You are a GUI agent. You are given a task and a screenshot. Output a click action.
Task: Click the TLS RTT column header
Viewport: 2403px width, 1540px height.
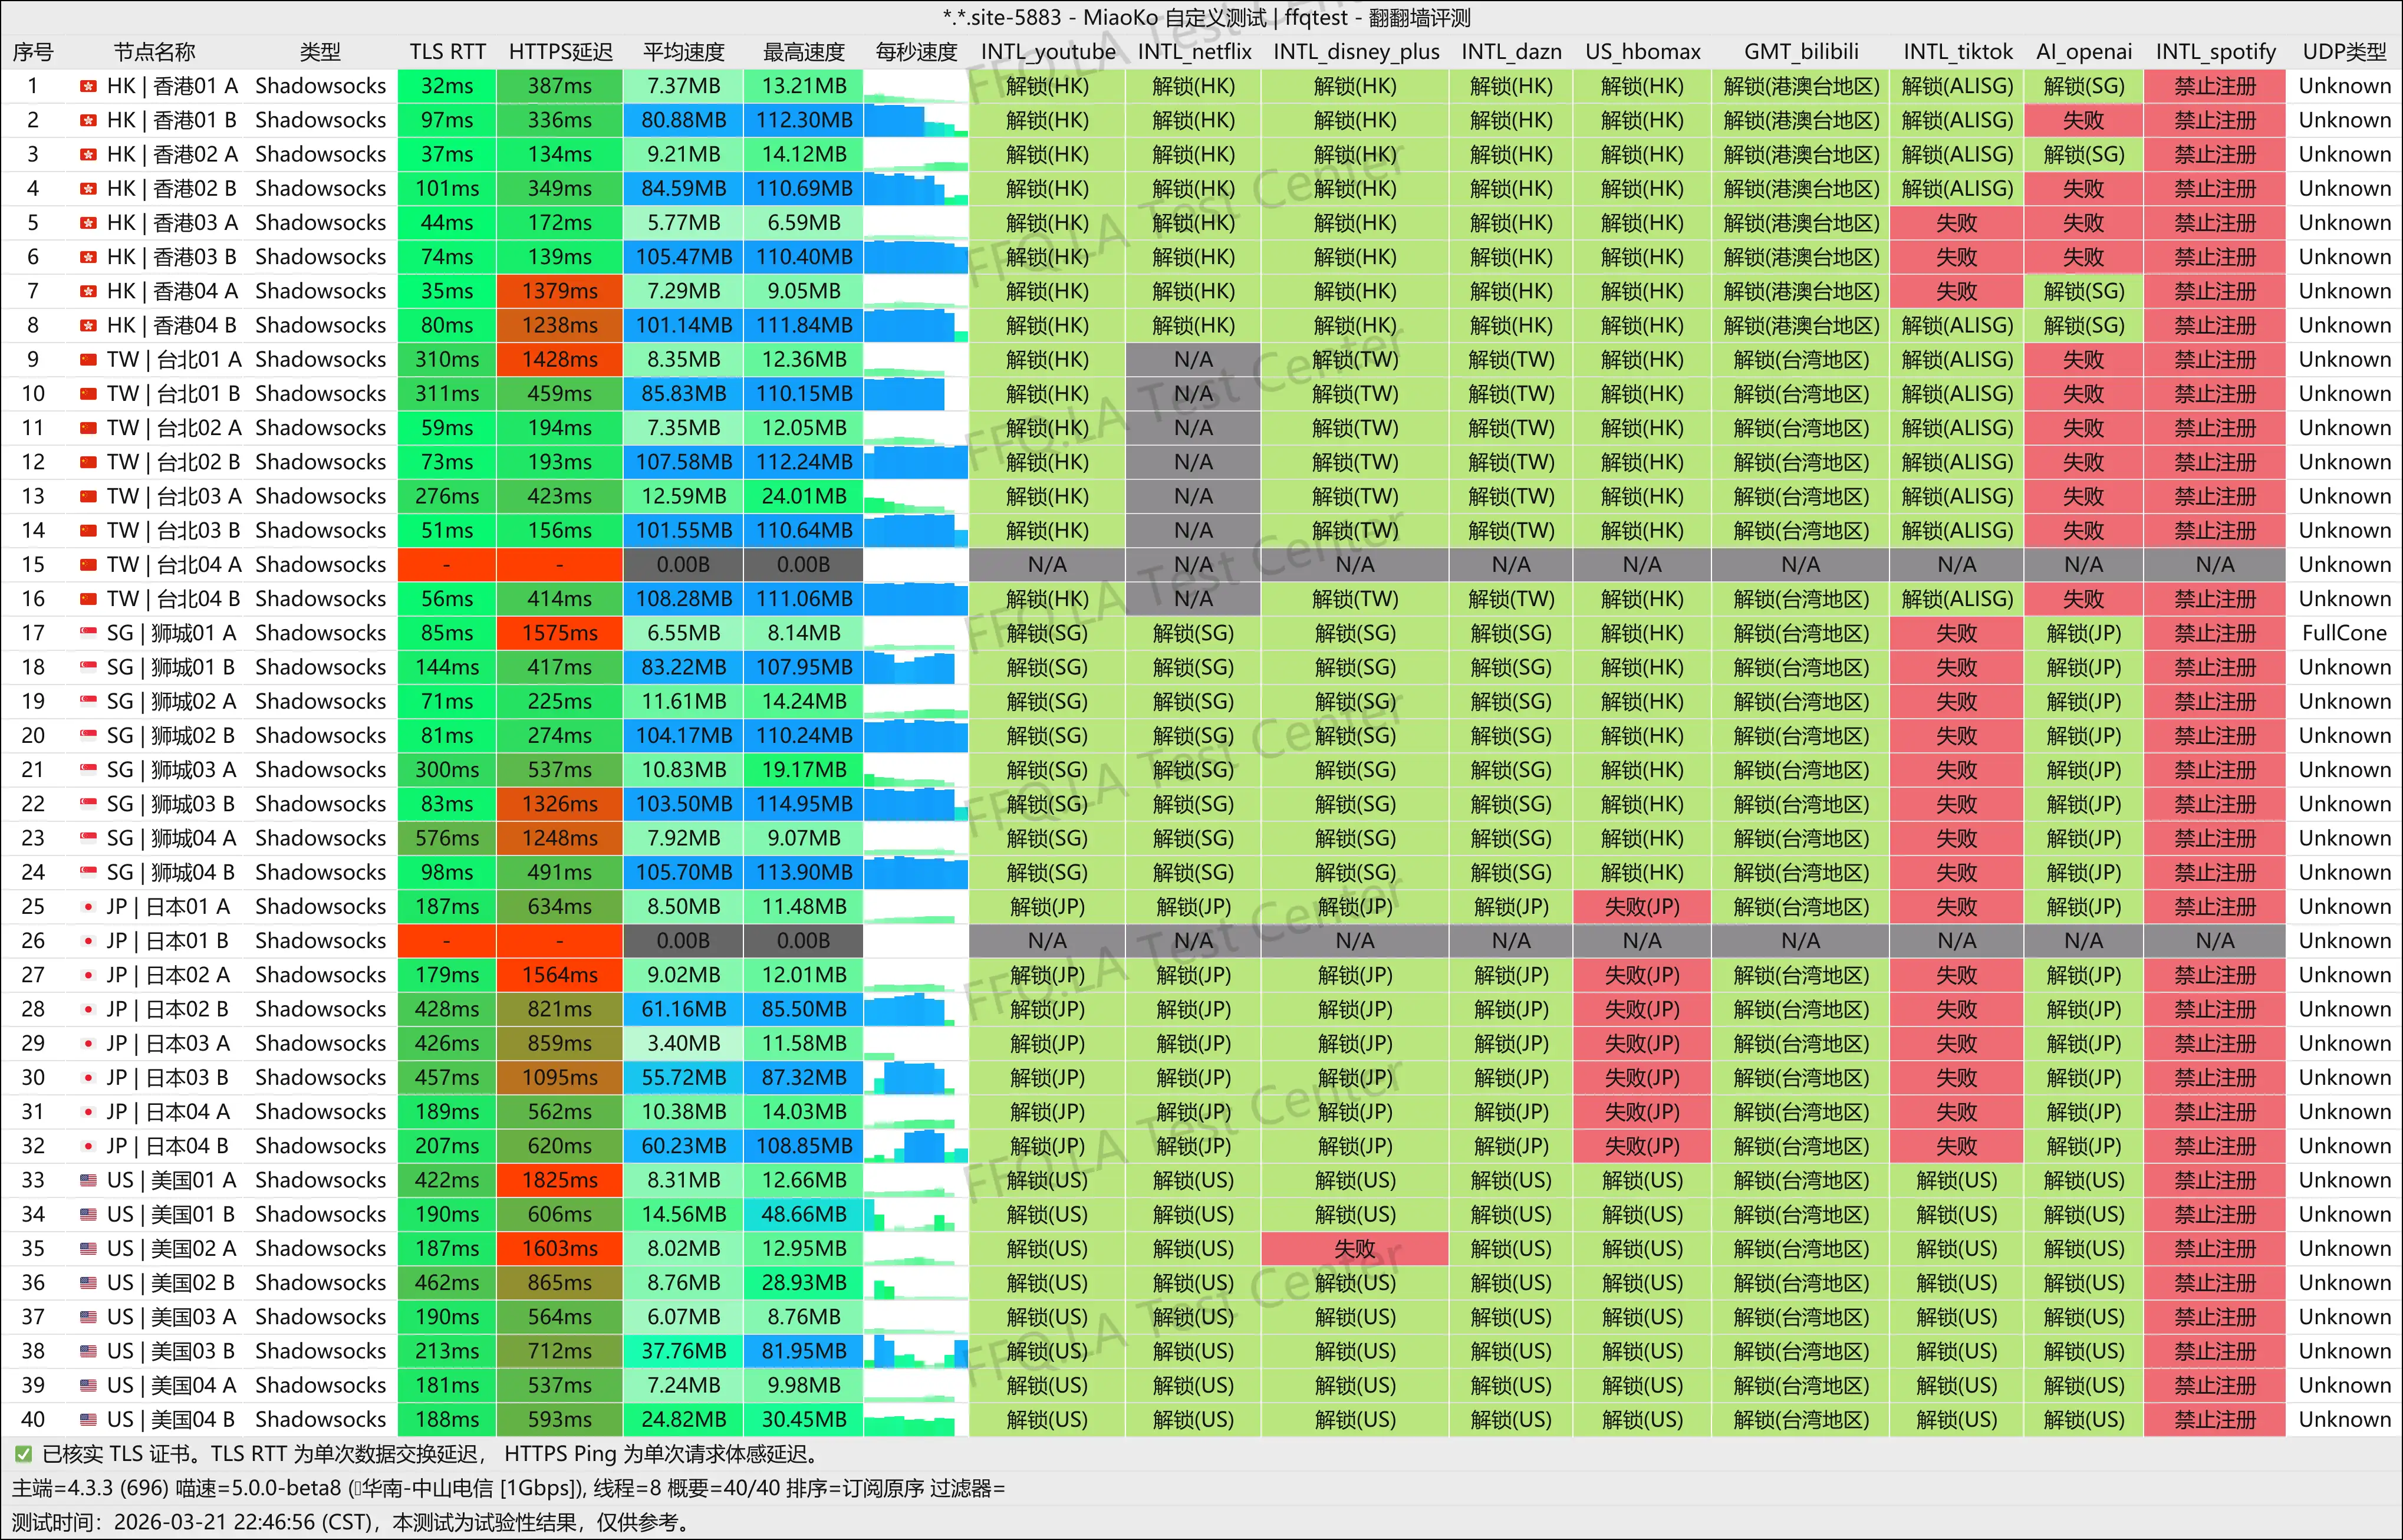pyautogui.click(x=447, y=52)
